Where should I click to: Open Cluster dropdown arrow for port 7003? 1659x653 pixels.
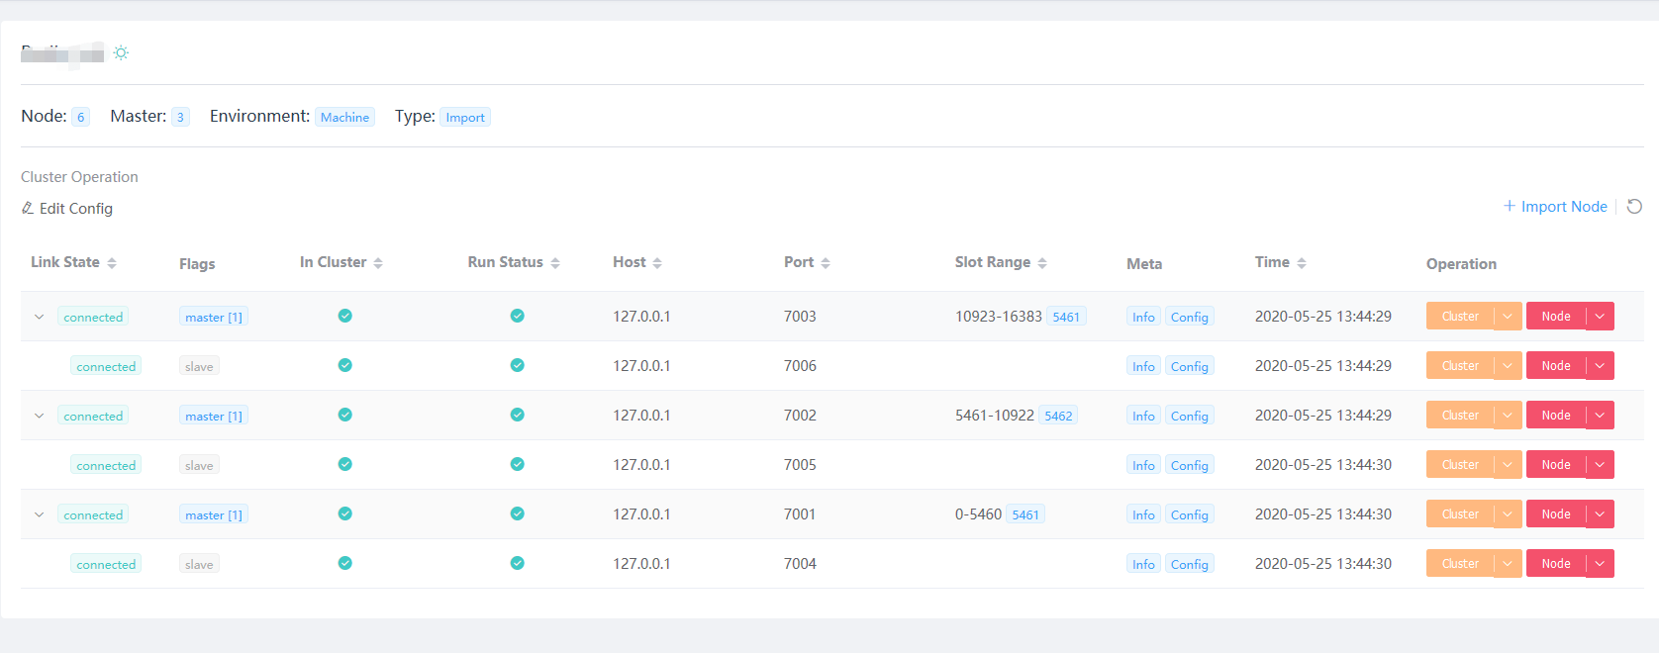[x=1508, y=317]
